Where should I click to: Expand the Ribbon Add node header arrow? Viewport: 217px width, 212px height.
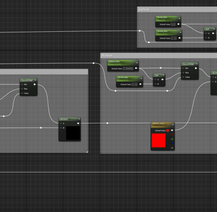(163, 75)
